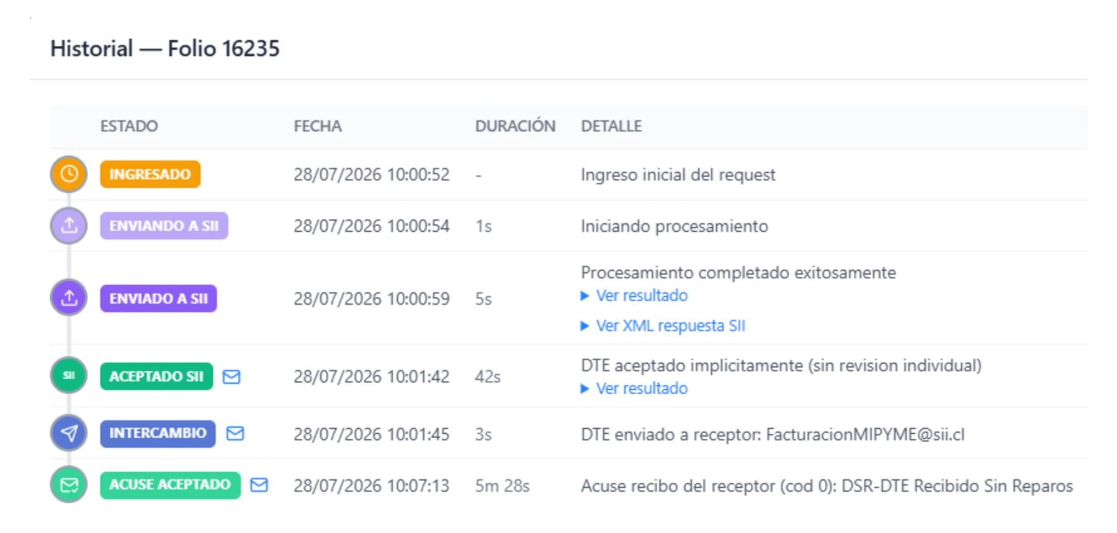Click 'Iniciando procesamiento' detail text
Viewport: 1117px width, 533px height.
pos(675,226)
